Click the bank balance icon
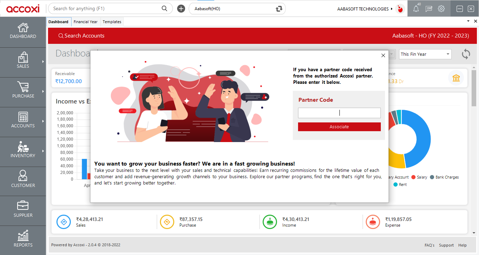479x255 pixels. 456,78
